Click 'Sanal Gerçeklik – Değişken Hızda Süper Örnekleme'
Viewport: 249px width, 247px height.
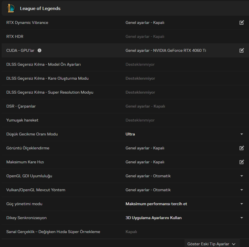53,232
